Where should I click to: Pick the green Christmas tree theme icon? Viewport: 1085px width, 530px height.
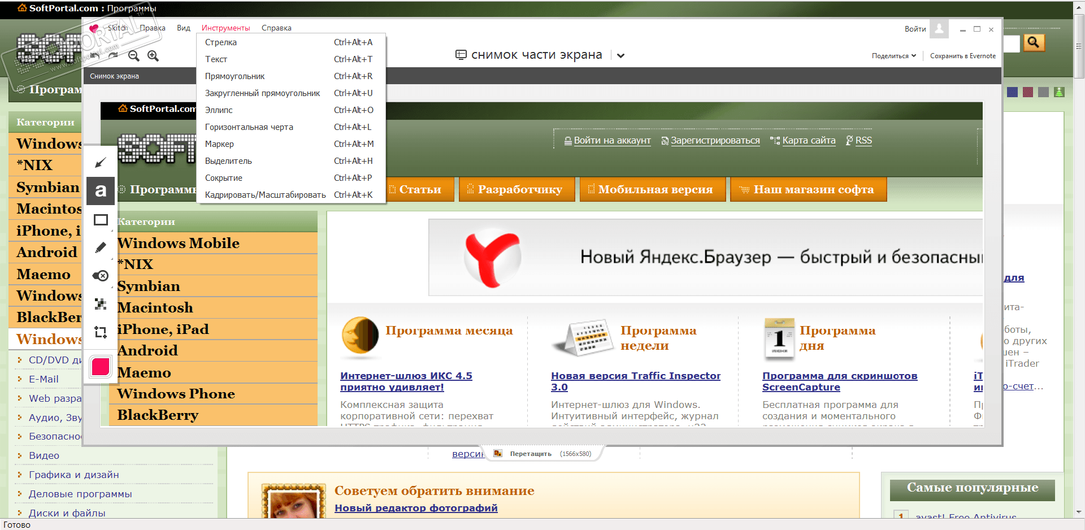click(1059, 92)
